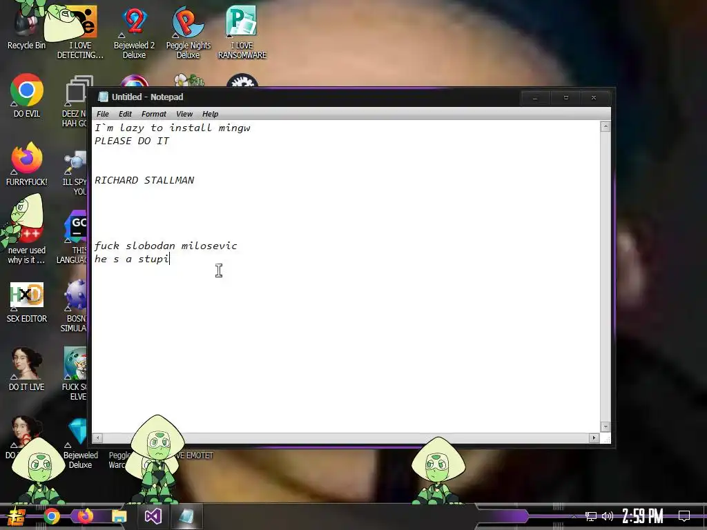Click the text line RICHARD STALLMAN

pyautogui.click(x=144, y=180)
